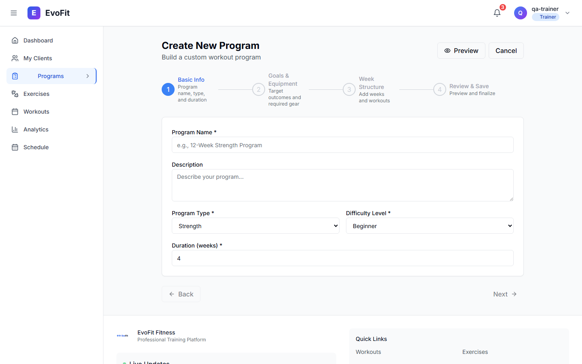Click the Program Name input field

pyautogui.click(x=343, y=145)
